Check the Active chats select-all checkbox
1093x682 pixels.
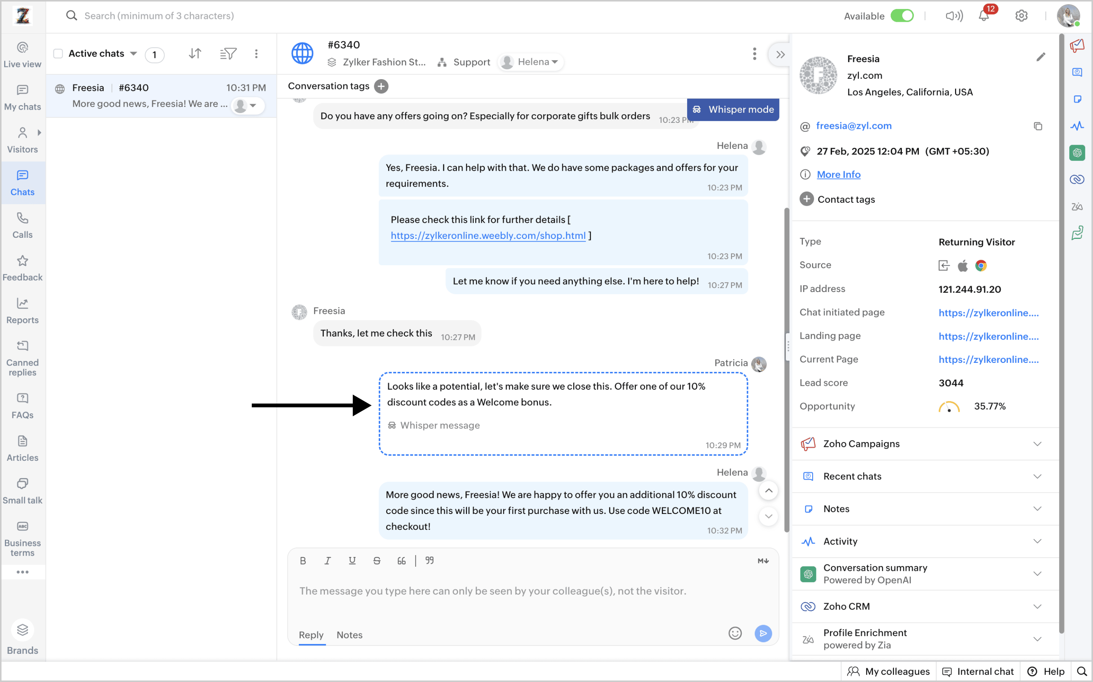tap(58, 54)
